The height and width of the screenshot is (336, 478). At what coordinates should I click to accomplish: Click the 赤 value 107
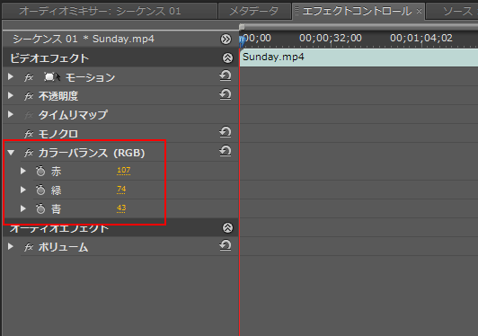pyautogui.click(x=123, y=171)
